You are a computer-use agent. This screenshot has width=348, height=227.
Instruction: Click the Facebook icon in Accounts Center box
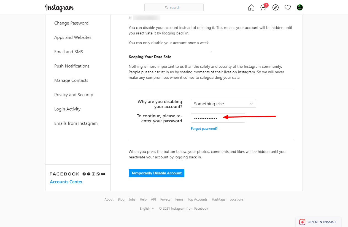[x=84, y=174]
